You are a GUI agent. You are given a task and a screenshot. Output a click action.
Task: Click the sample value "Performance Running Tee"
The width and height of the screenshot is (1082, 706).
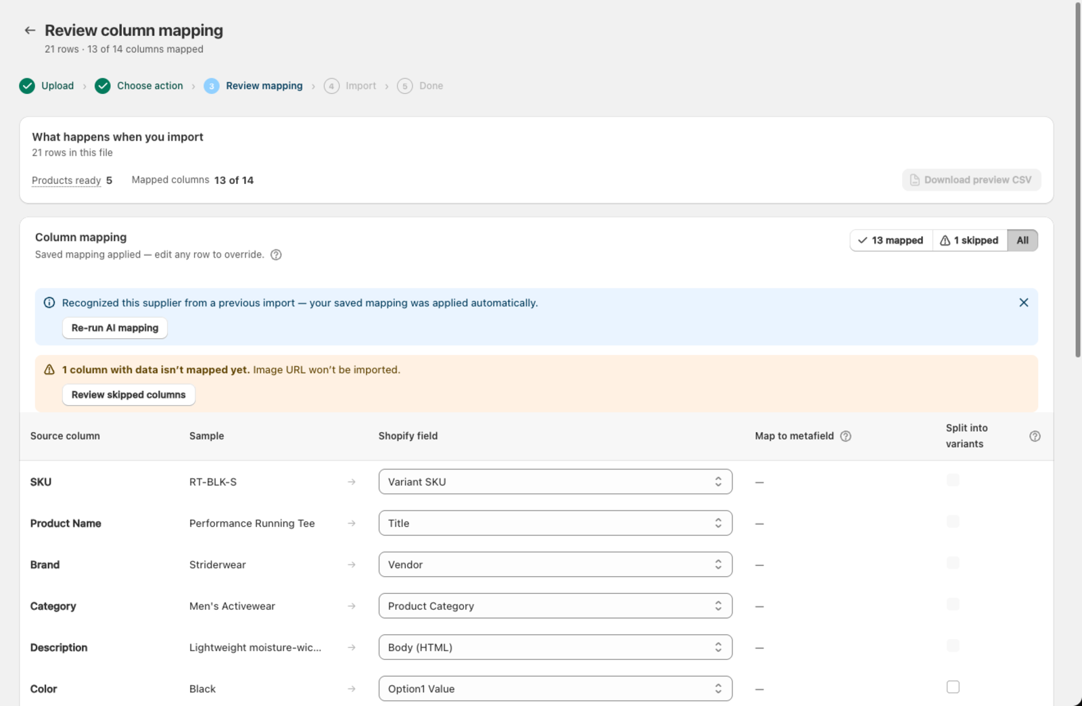(252, 523)
